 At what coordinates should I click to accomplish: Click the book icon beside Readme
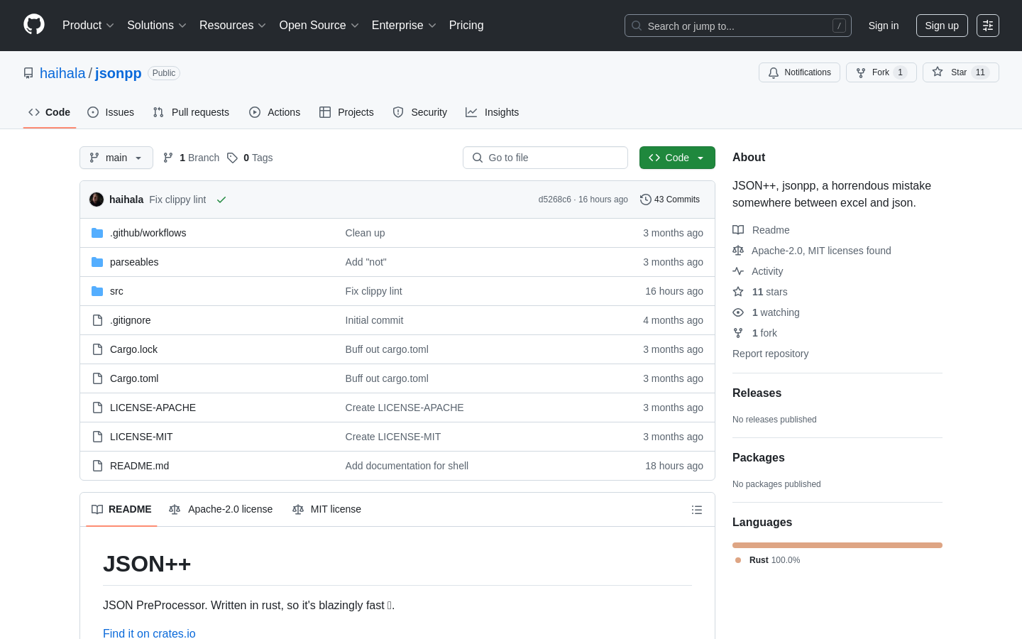click(738, 230)
